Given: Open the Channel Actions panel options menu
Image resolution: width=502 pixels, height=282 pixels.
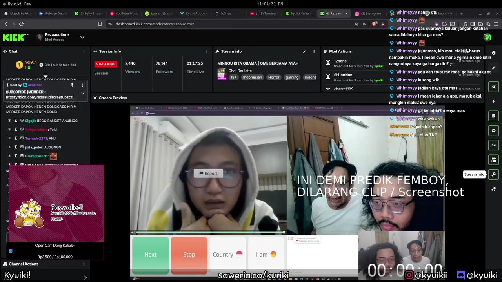Looking at the screenshot, I should point(84,264).
